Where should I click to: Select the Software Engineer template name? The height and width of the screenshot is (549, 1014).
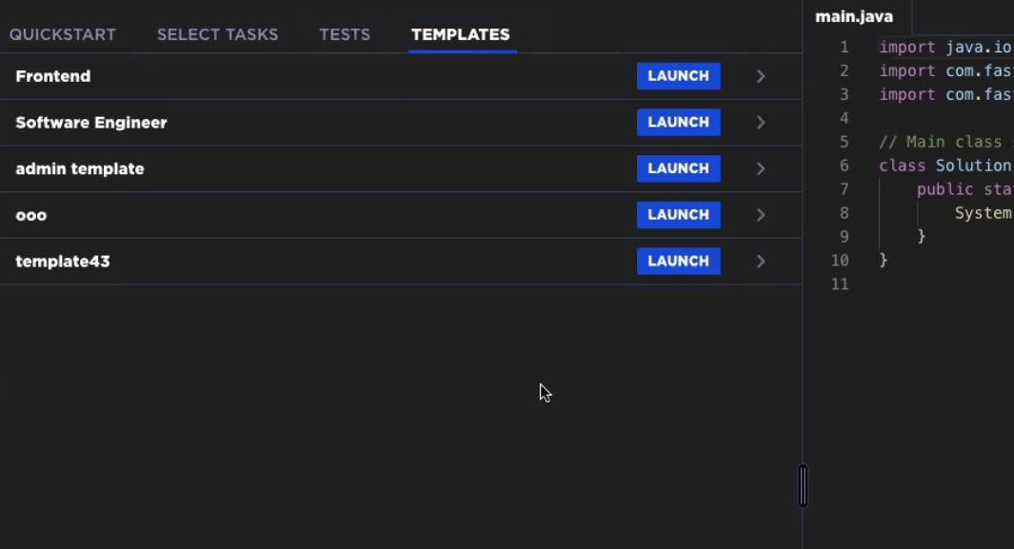(x=91, y=123)
